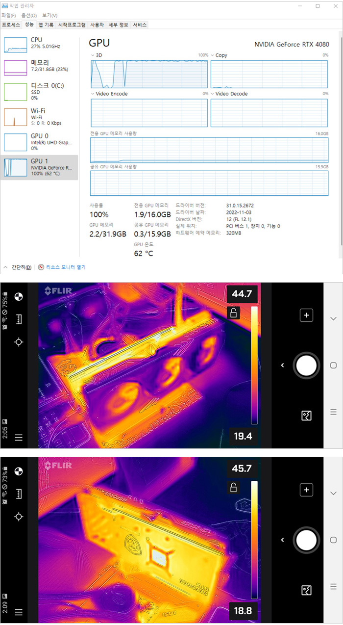Toggle the range lock under 45.7 reading

pos(234,487)
